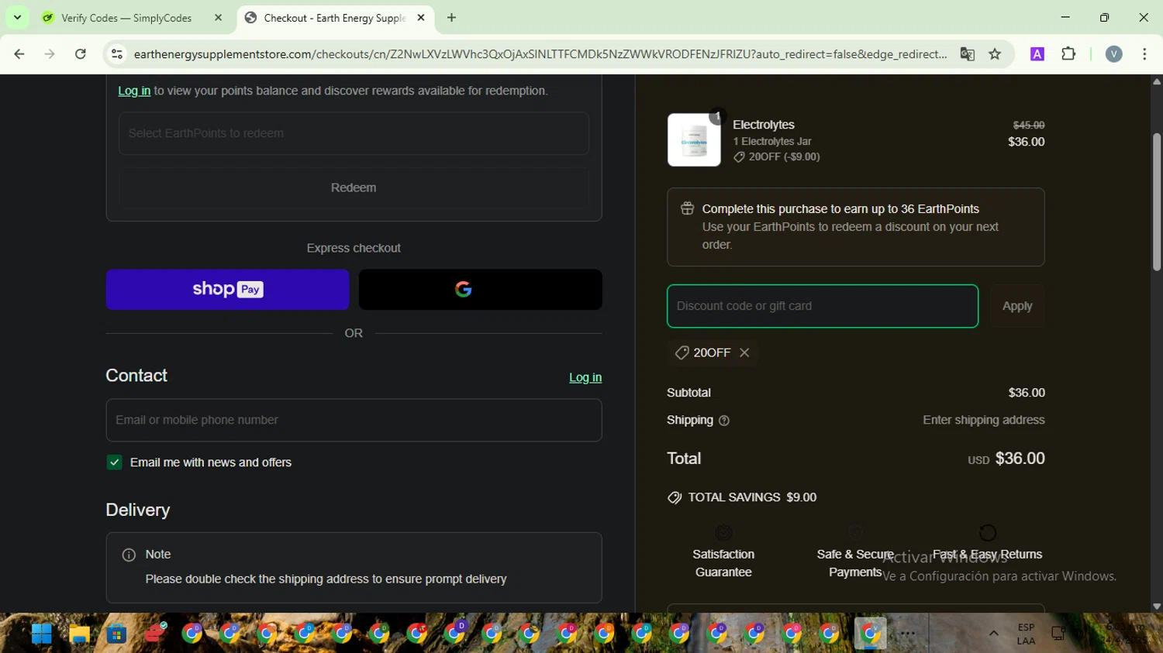Viewport: 1163px width, 653px height.
Task: Click the Redeem button
Action: click(x=354, y=187)
